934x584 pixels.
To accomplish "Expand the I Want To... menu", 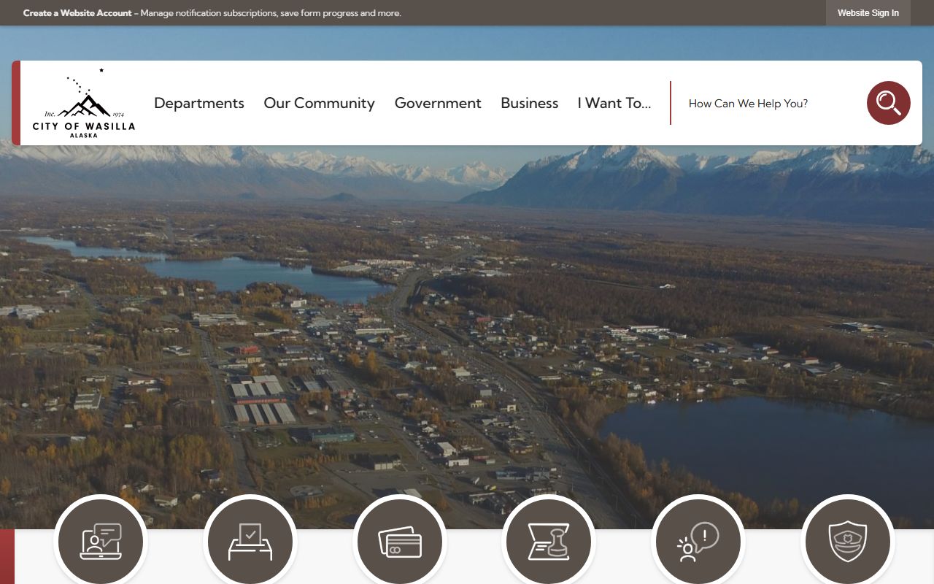I will click(614, 104).
